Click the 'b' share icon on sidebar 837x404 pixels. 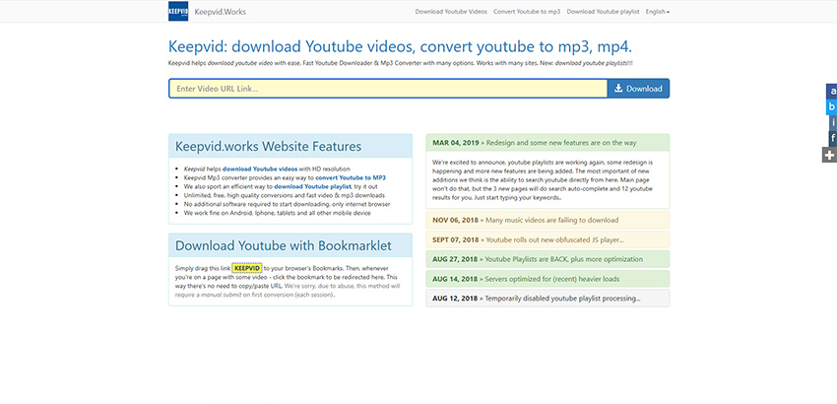[x=831, y=105]
